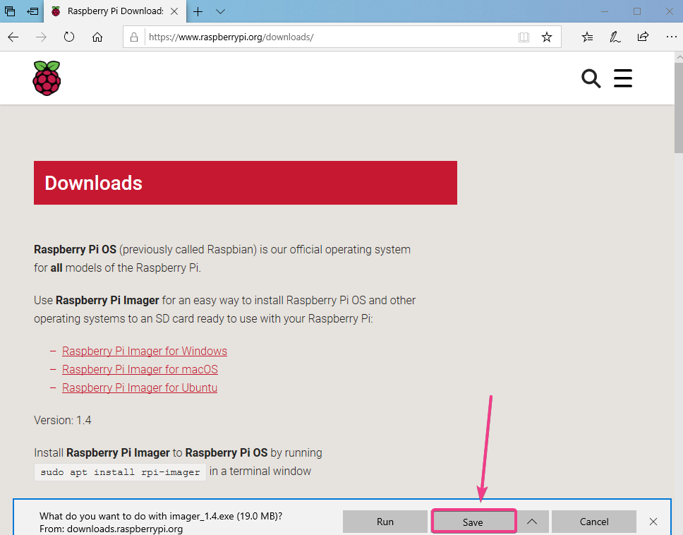This screenshot has height=535, width=683.
Task: Click the Raspberry Pi logo
Action: point(47,78)
